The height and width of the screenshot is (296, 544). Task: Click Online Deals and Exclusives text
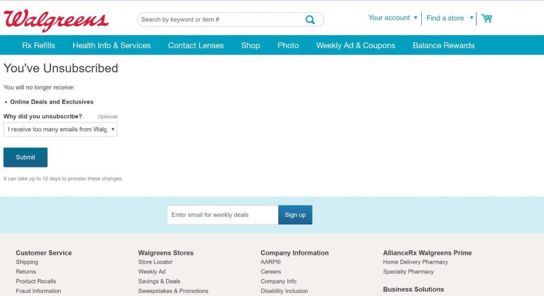coord(52,102)
